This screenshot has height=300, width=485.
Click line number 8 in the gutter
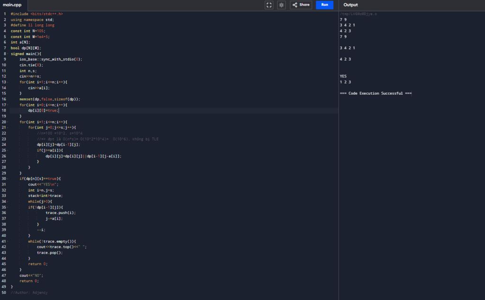point(5,54)
